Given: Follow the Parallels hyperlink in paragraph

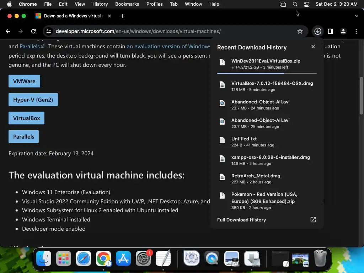Looking at the screenshot, I should pos(32,47).
